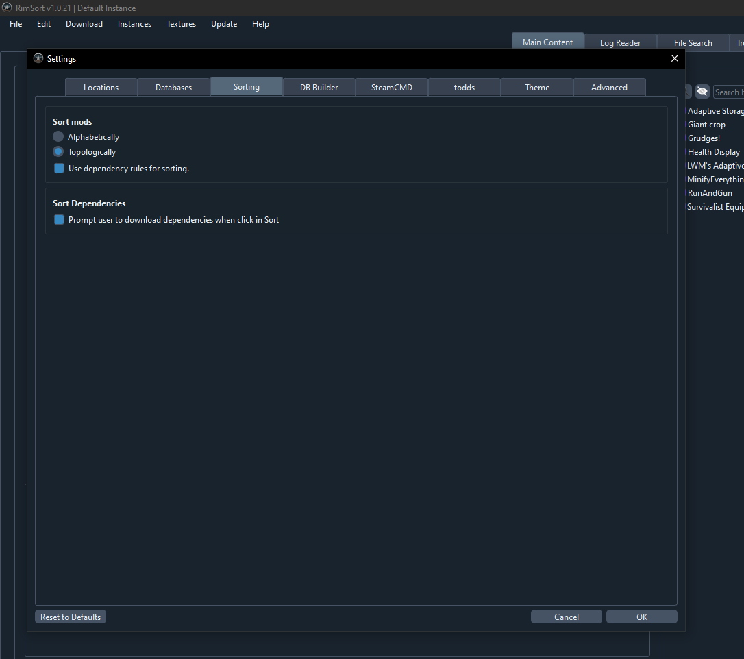Toggle the hidden-eye filter icon beside search

702,92
